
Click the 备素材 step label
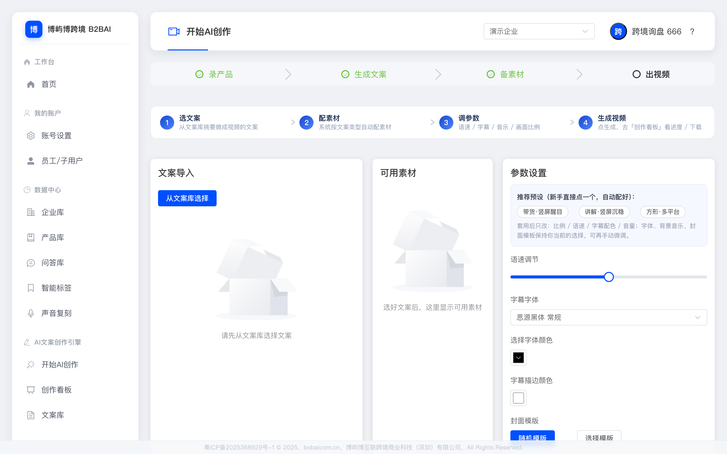[x=512, y=74]
